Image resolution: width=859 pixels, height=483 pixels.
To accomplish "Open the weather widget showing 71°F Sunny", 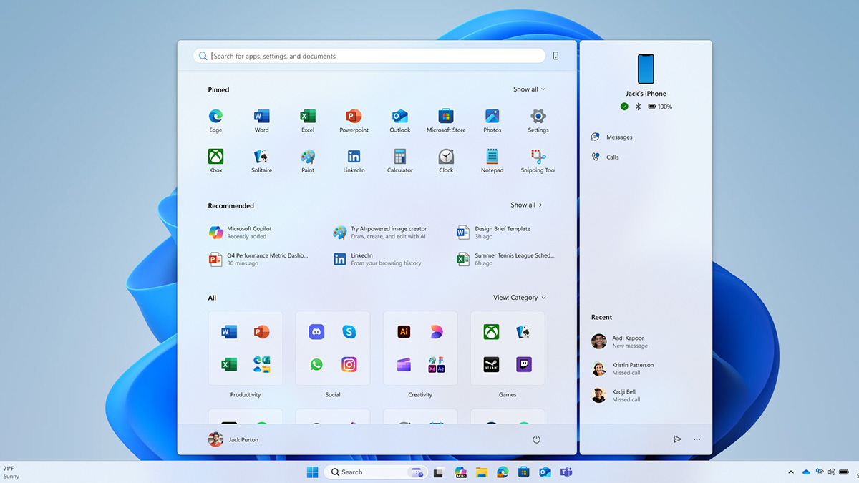I will (x=12, y=472).
